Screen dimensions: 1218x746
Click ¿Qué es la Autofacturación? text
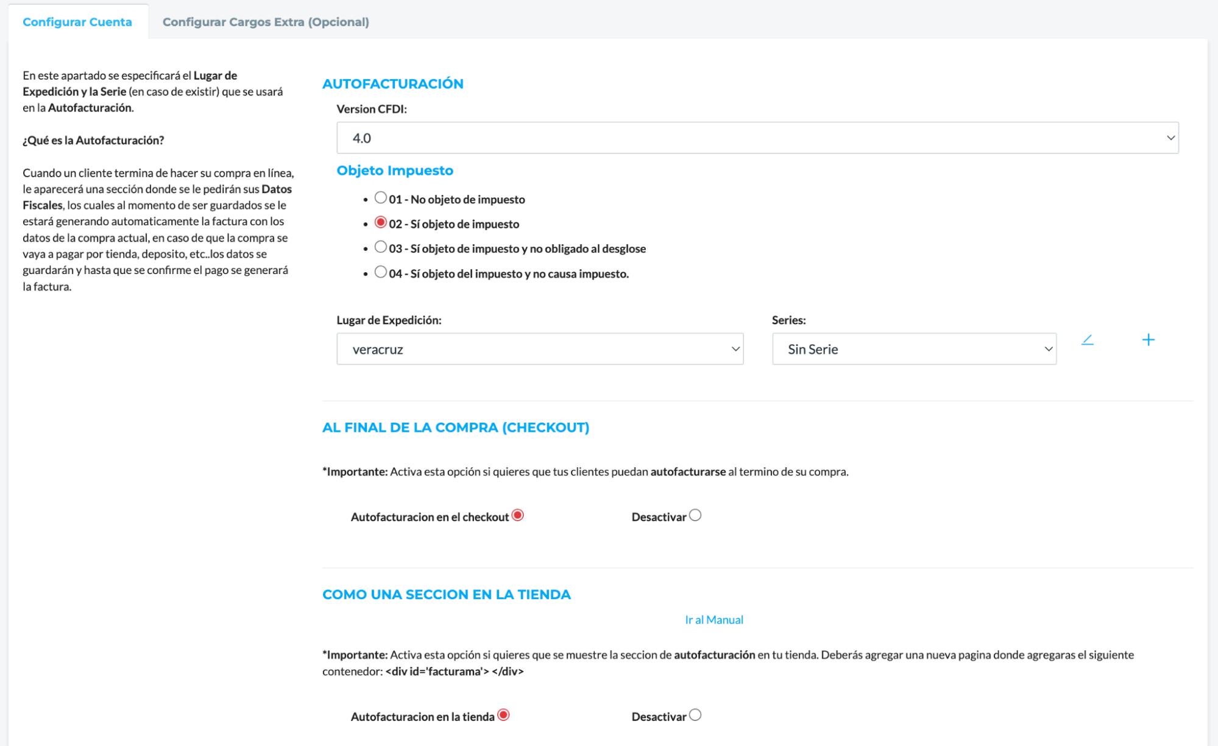pyautogui.click(x=93, y=141)
